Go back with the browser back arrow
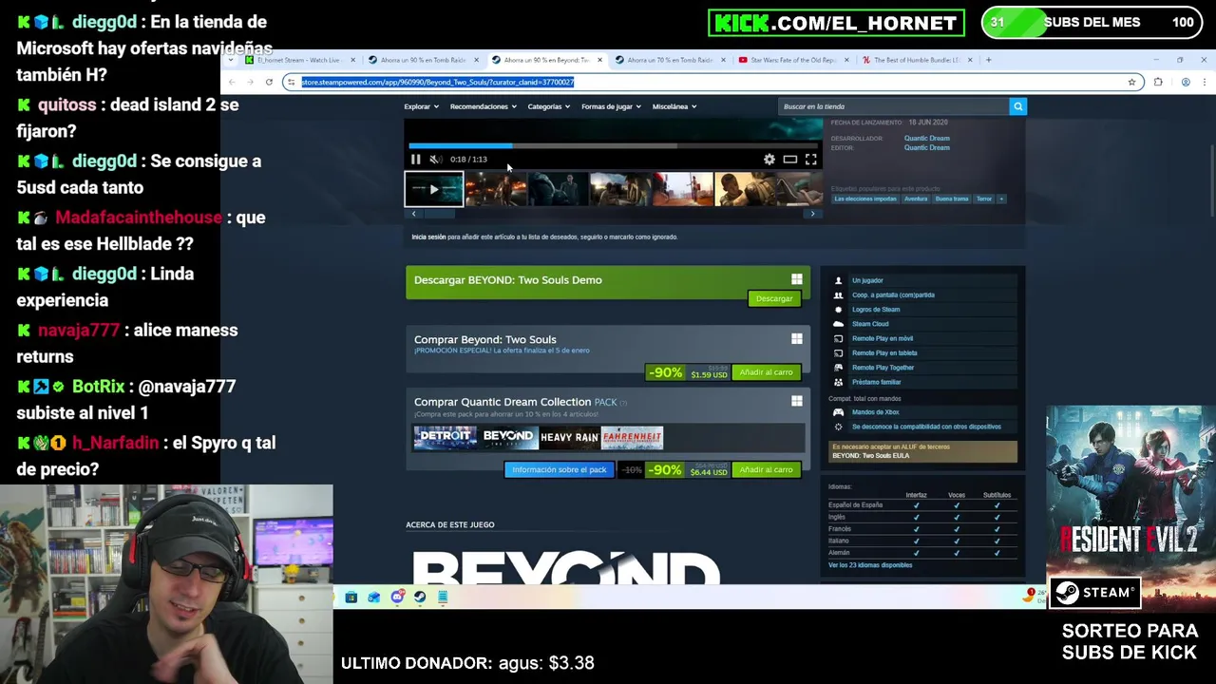Image resolution: width=1216 pixels, height=684 pixels. [x=232, y=83]
